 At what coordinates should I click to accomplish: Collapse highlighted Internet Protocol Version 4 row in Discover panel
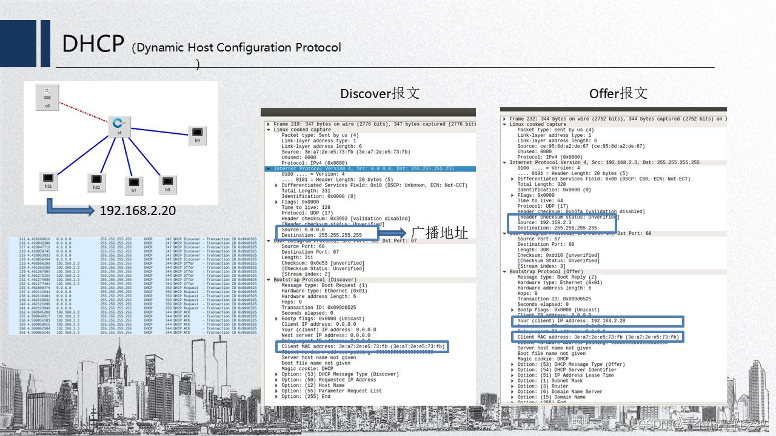[269, 169]
